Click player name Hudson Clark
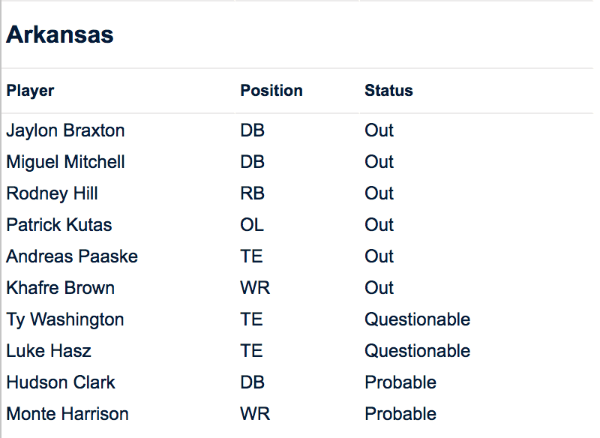Screen dimensions: 600x438 [x=61, y=382]
